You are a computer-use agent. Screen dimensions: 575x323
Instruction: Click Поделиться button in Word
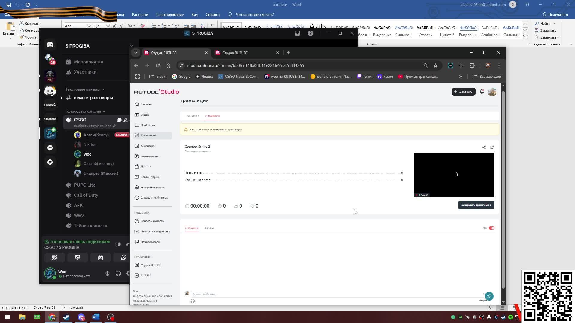[555, 15]
